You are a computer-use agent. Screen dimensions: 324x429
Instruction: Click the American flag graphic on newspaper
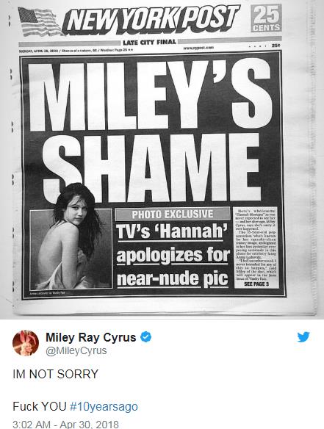click(40, 22)
